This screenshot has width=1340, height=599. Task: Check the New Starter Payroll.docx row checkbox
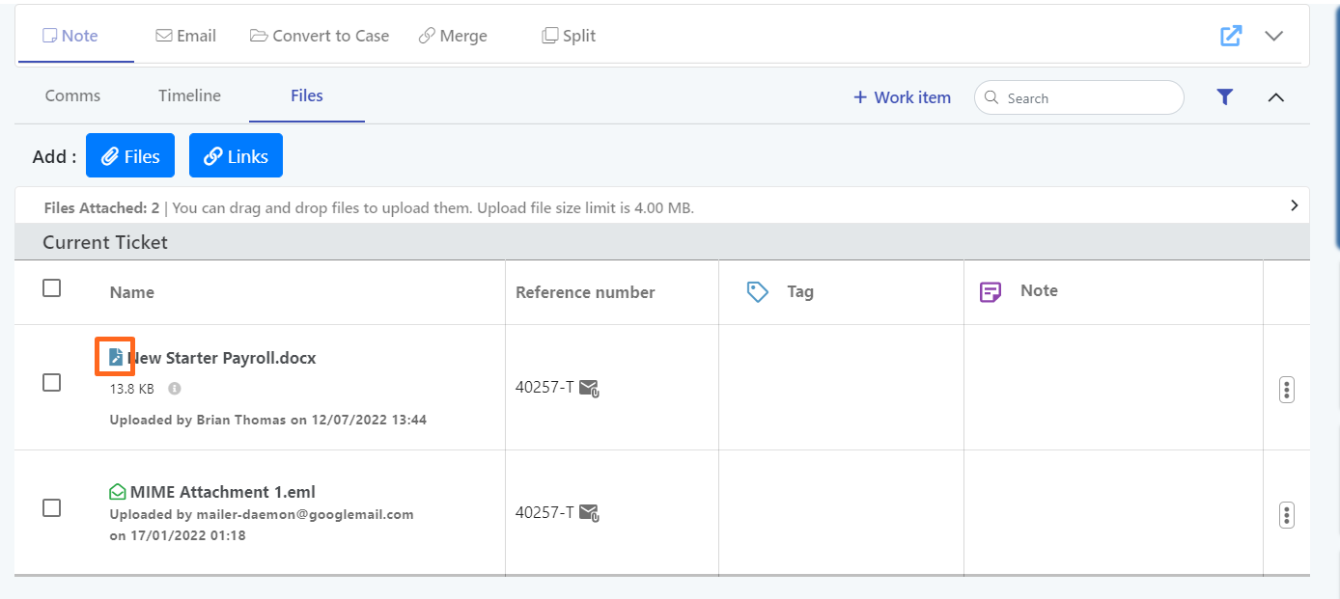(52, 383)
